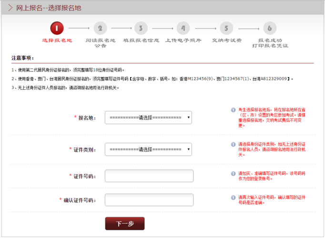
Task: Click step 2 circle icon
Action: point(100,28)
